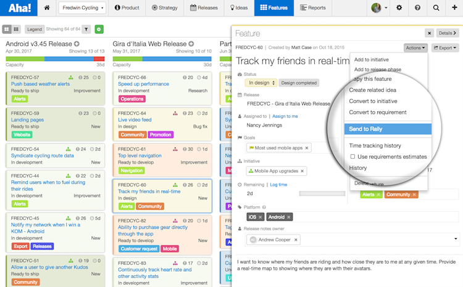The image size is (463, 287).
Task: Select the FREDCYC-60 card on board
Action: [162, 196]
